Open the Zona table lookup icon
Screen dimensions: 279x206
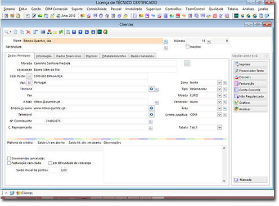click(225, 83)
